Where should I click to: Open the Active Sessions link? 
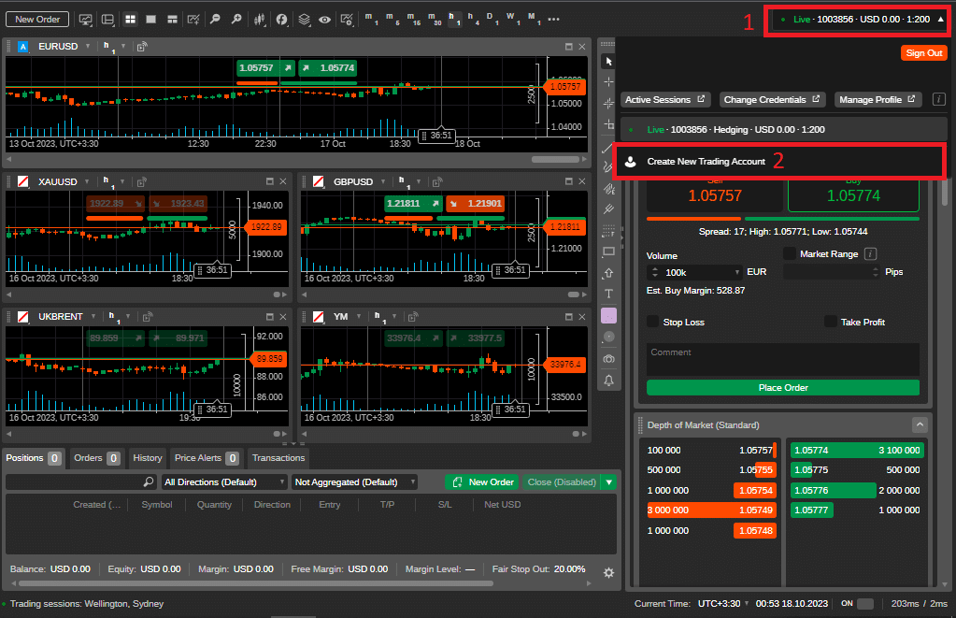[664, 99]
